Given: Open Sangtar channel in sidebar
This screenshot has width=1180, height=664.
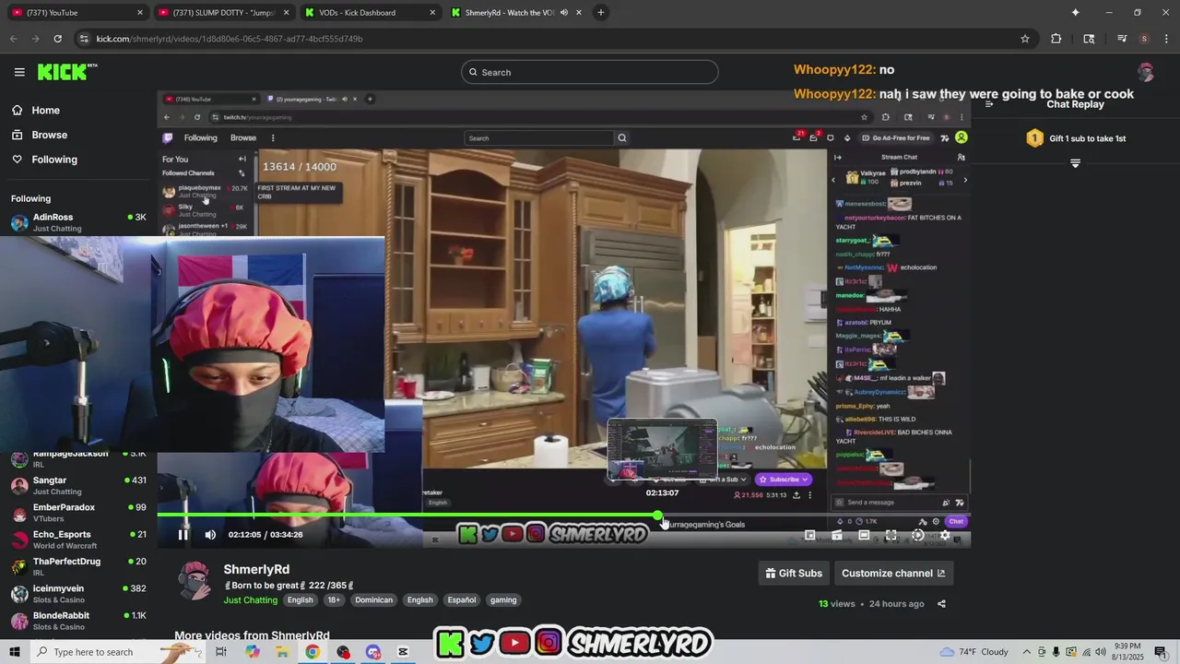Looking at the screenshot, I should [x=78, y=485].
